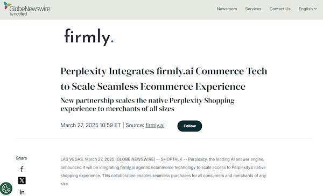Image resolution: width=323 pixels, height=196 pixels.
Task: Open the Perplexity link in article
Action: pos(198,159)
